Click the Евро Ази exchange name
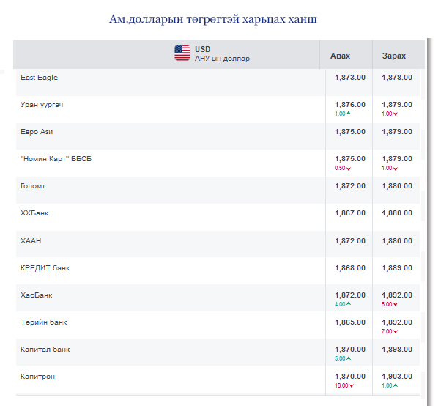This screenshot has width=441, height=406. tap(37, 132)
